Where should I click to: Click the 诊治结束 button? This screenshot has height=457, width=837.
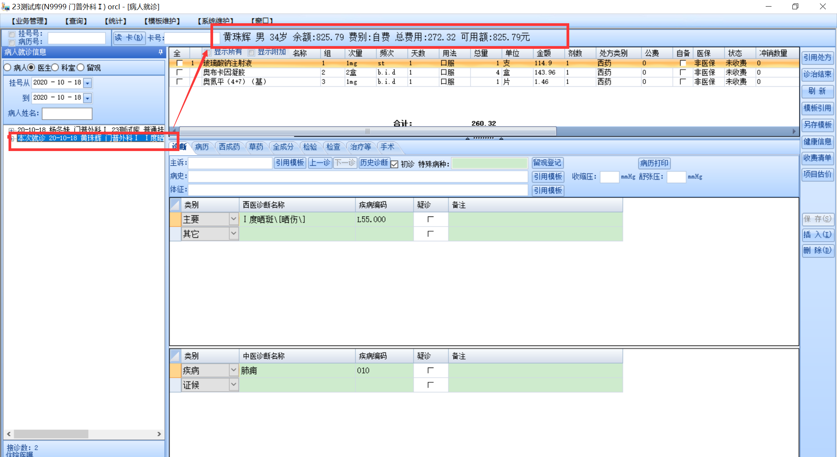coord(817,74)
